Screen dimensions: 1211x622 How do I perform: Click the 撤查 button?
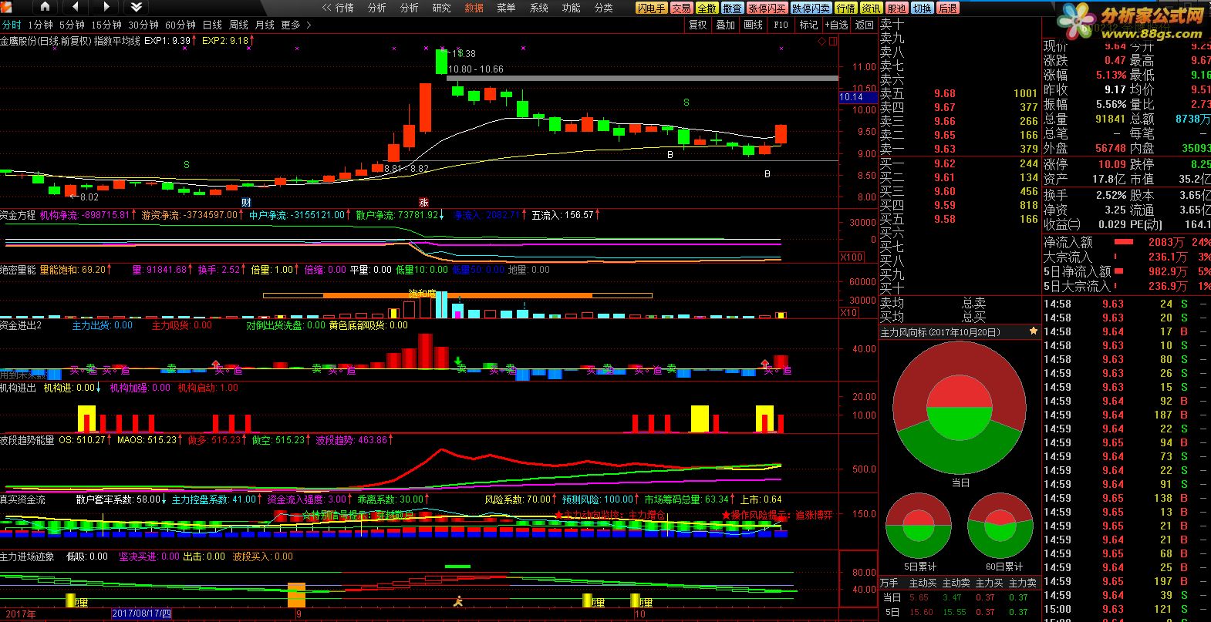tap(732, 8)
